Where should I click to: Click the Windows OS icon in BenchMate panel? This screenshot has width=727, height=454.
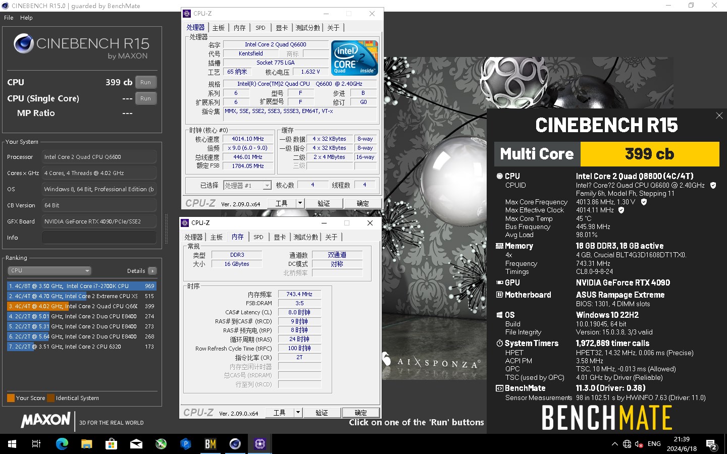[499, 315]
